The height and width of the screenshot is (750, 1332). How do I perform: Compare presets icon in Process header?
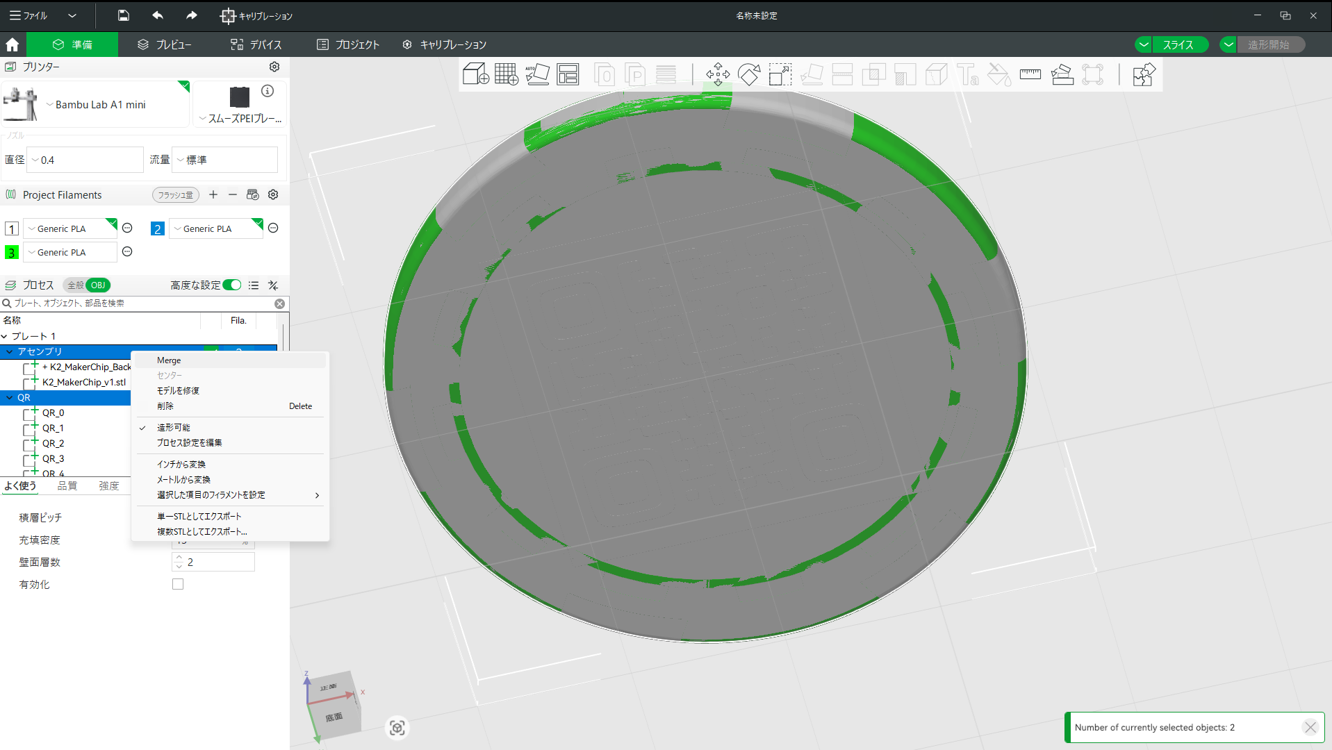pos(273,285)
